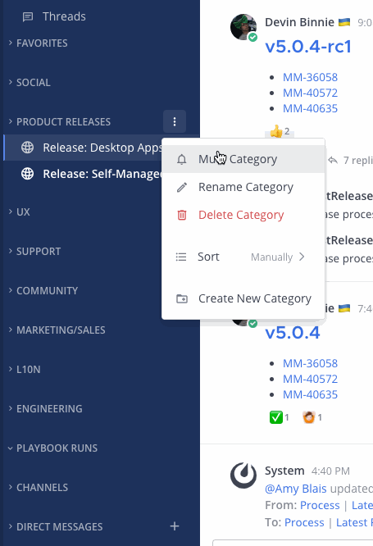Image resolution: width=373 pixels, height=546 pixels.
Task: Click the three-dot options button for Product Releases
Action: click(x=175, y=121)
